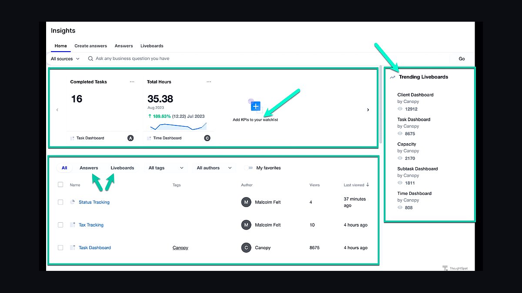Open Completed Tasks card options menu

(132, 82)
